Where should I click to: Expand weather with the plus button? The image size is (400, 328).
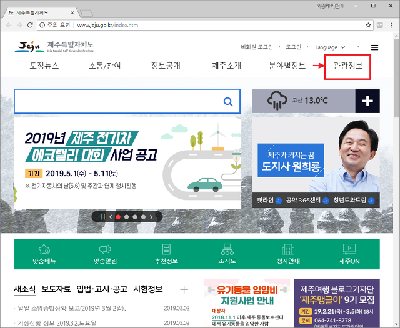[367, 101]
